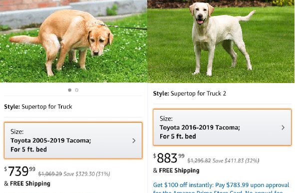Click the crossed-out $1,069.29 list price
This screenshot has width=295, height=193.
50,174
